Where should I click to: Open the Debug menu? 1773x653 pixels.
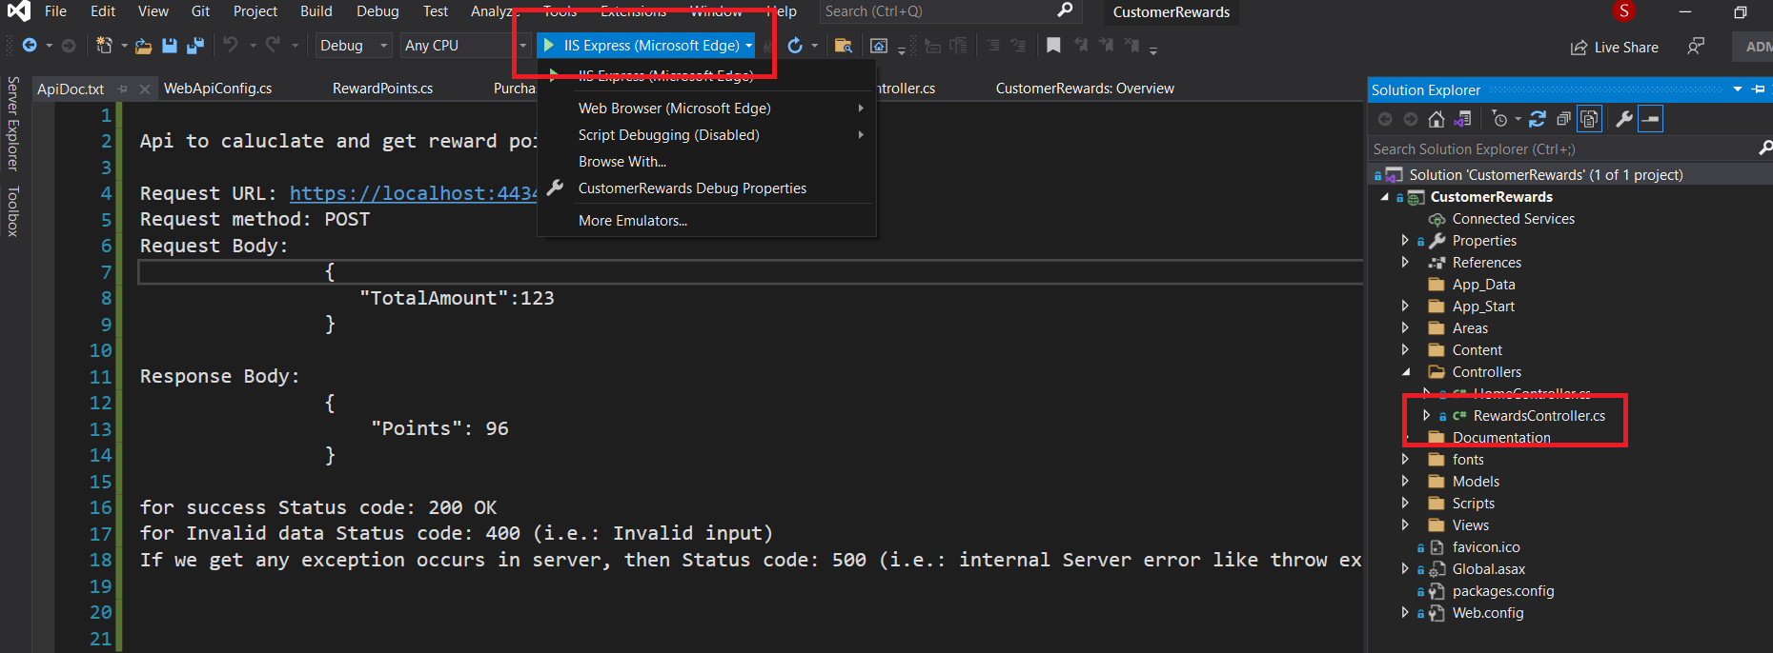377,11
